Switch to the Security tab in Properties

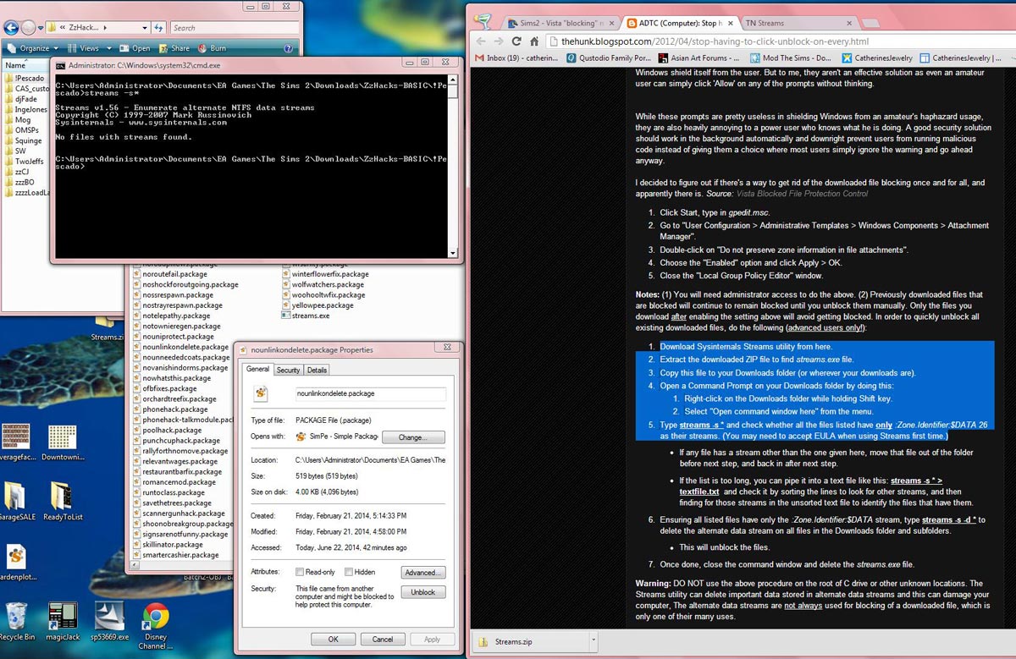(288, 370)
